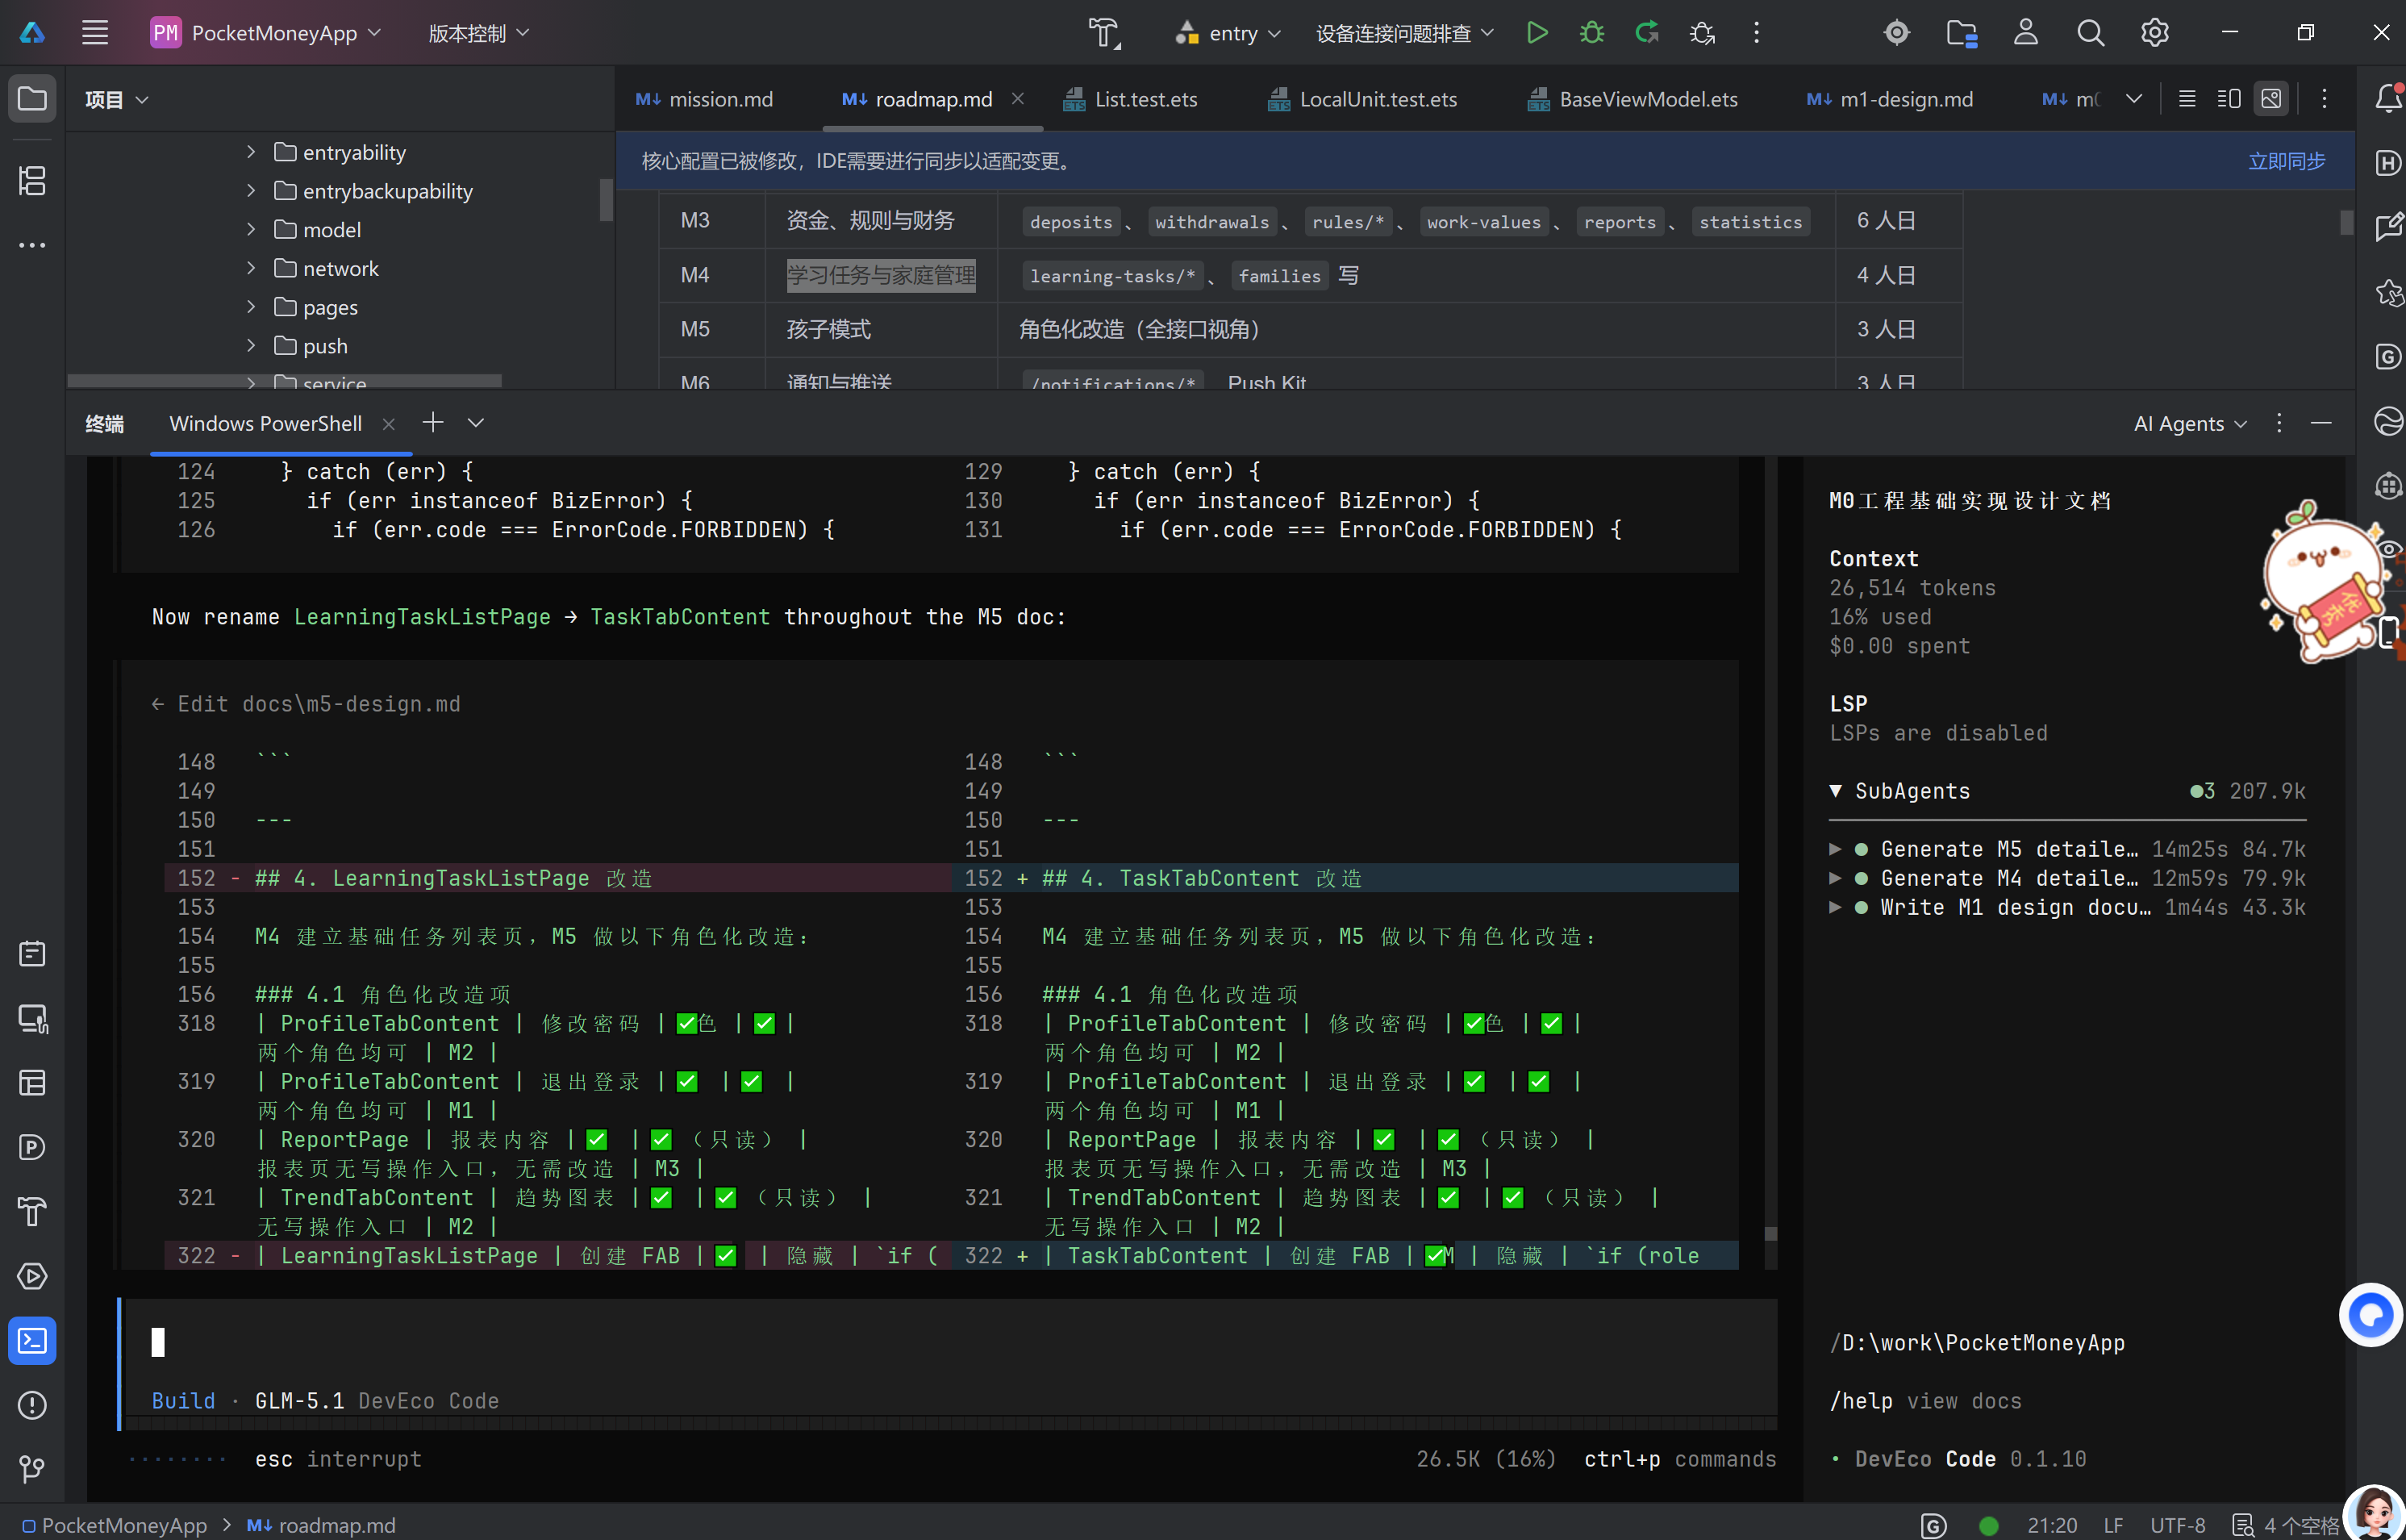
Task: Open the folder icon with blue badge
Action: [x=1962, y=33]
